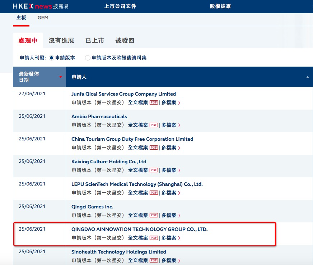Open 股權披露 in top navigation

click(x=220, y=6)
